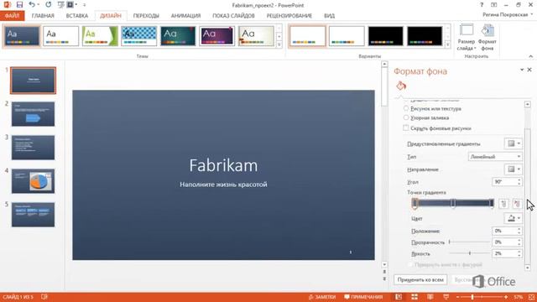Click the Save icon in quick access toolbar

[19, 5]
